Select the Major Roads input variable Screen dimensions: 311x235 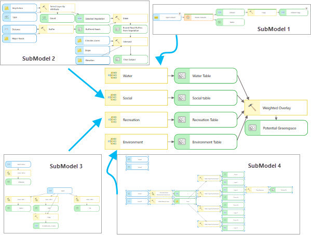click(19, 39)
